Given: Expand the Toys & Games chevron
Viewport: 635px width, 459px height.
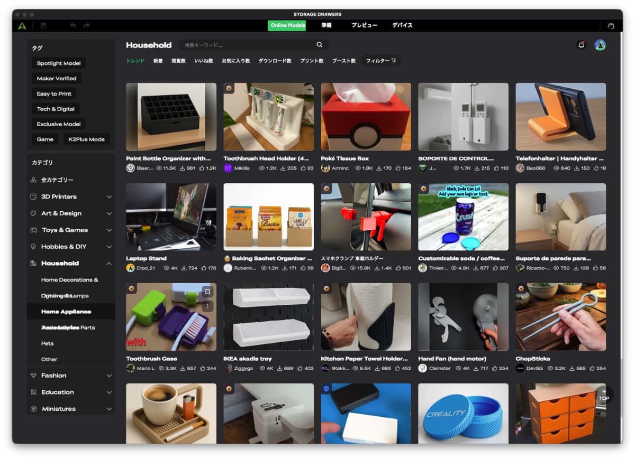Looking at the screenshot, I should [109, 230].
